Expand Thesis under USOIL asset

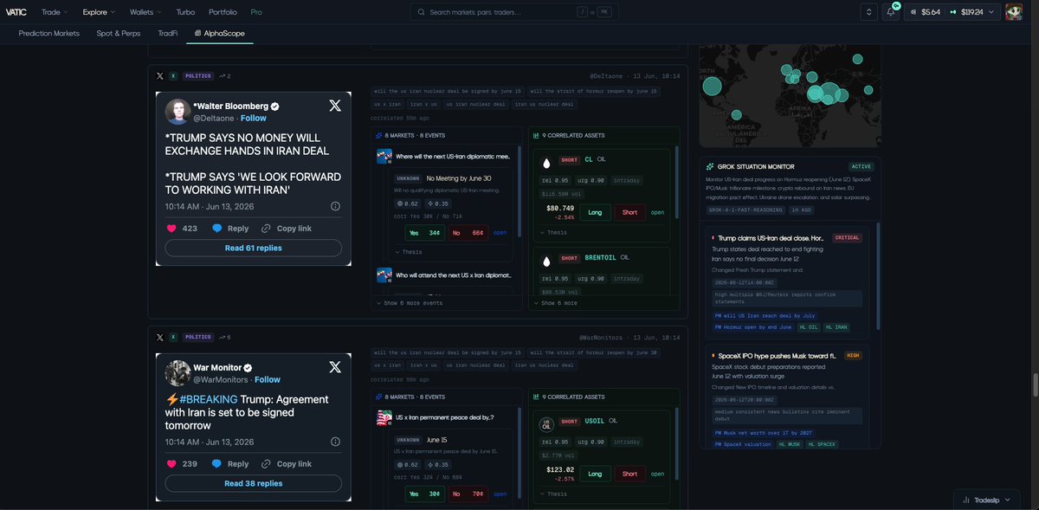pos(554,494)
